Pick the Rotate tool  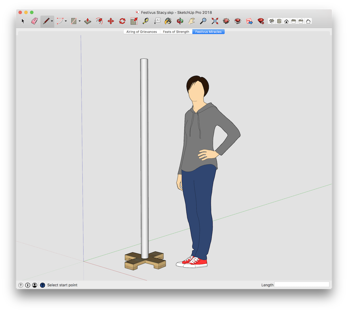[122, 21]
